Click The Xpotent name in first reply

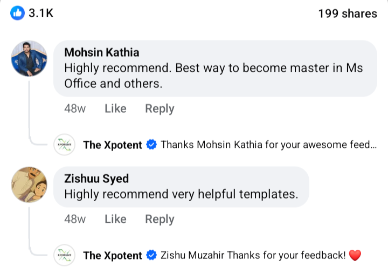tap(113, 145)
